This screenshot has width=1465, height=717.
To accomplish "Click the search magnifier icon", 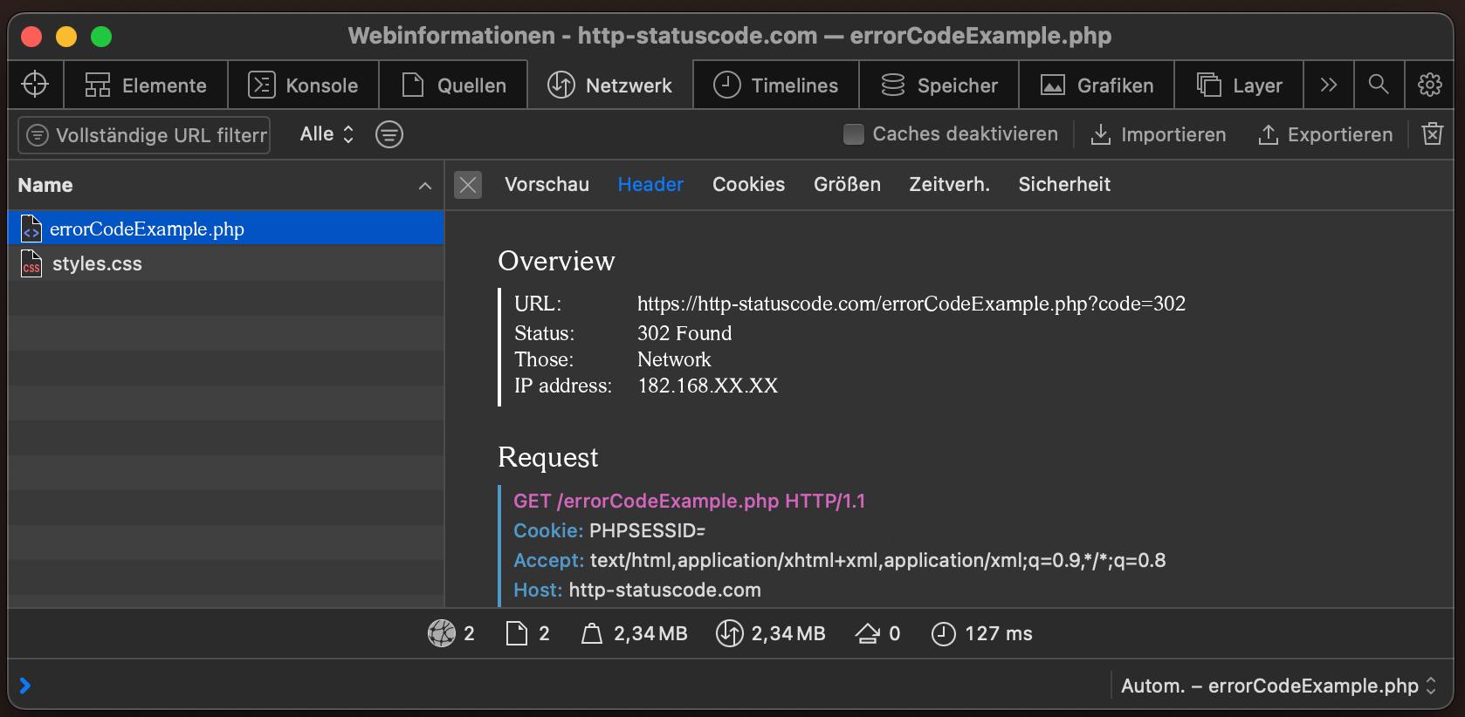I will pyautogui.click(x=1379, y=85).
